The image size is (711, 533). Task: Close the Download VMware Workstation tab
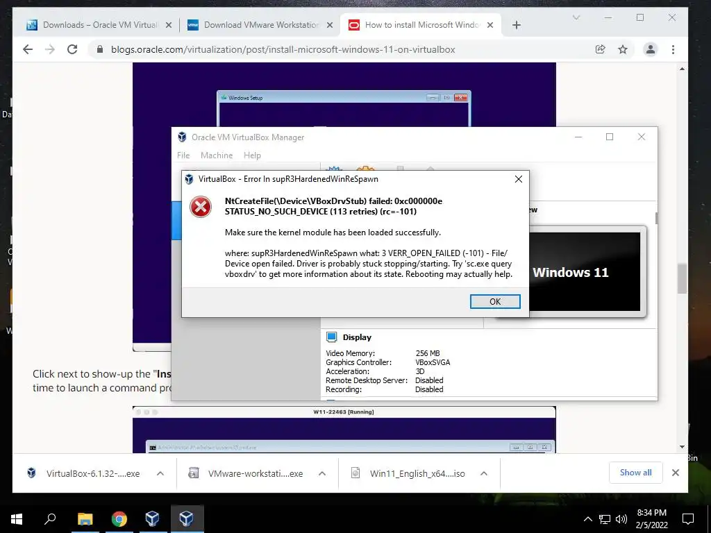click(330, 25)
